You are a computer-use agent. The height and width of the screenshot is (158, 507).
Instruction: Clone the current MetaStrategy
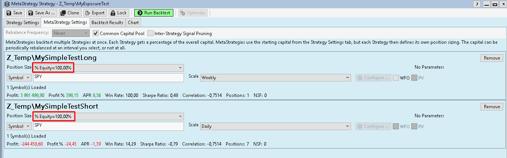[x=70, y=13]
